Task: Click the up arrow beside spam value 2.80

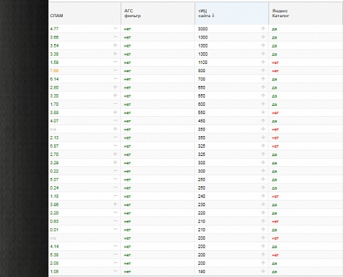Action: click(x=115, y=87)
